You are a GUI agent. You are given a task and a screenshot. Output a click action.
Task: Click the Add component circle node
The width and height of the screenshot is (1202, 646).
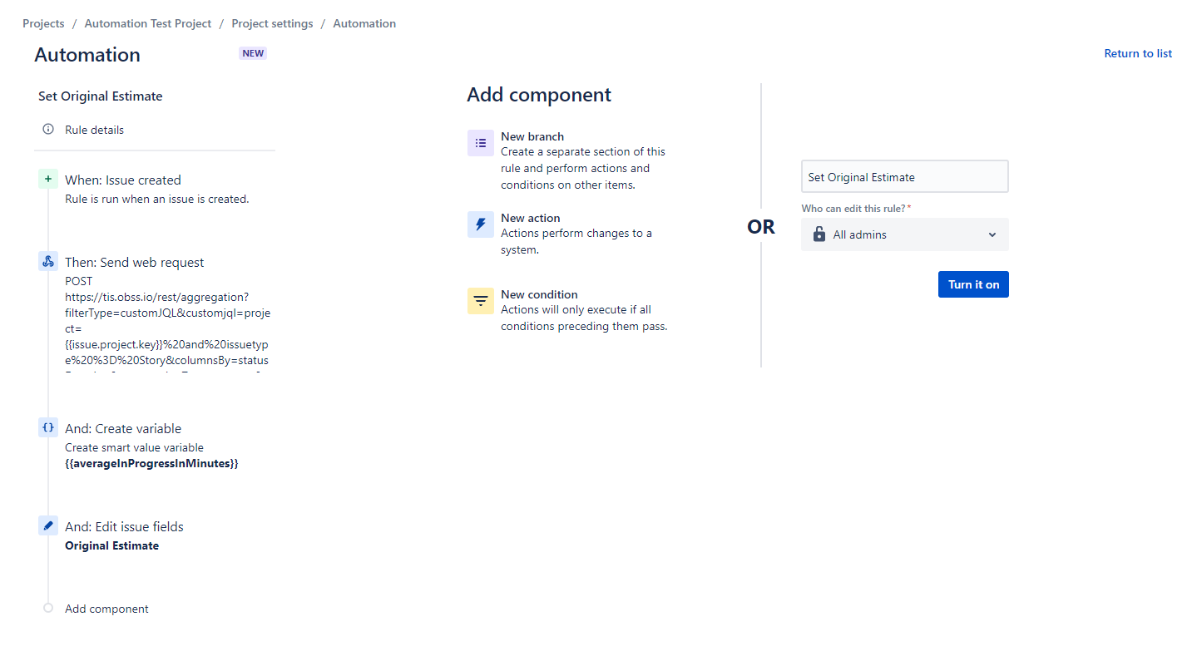point(48,608)
